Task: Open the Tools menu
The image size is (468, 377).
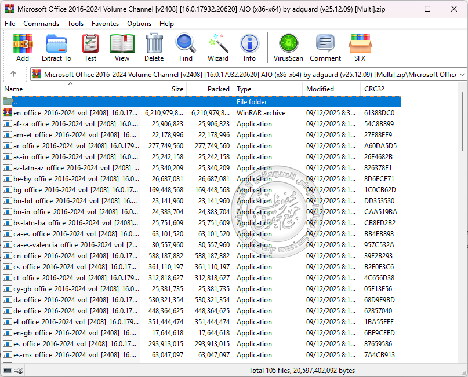Action: [x=75, y=24]
